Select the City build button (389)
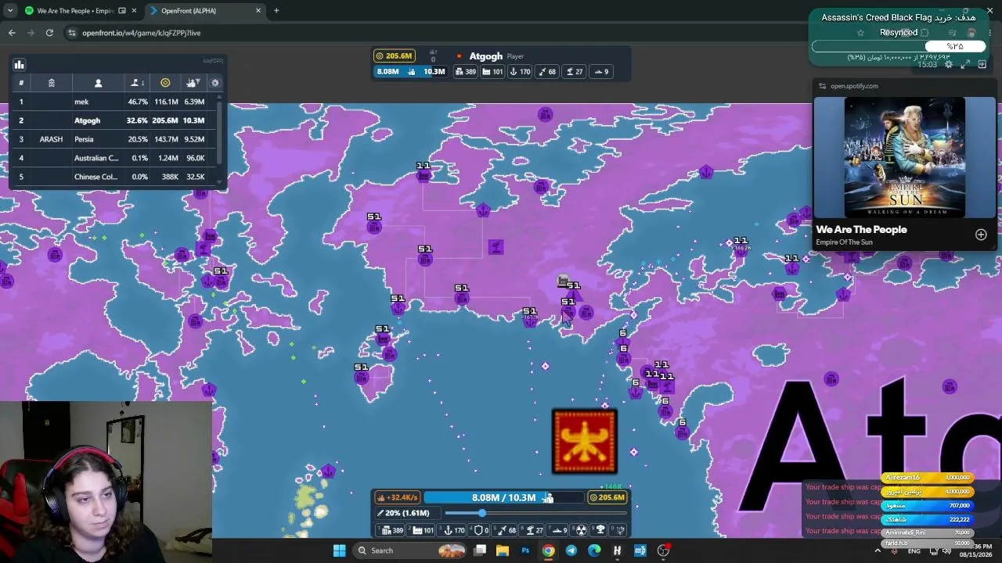Image resolution: width=1002 pixels, height=563 pixels. (389, 530)
